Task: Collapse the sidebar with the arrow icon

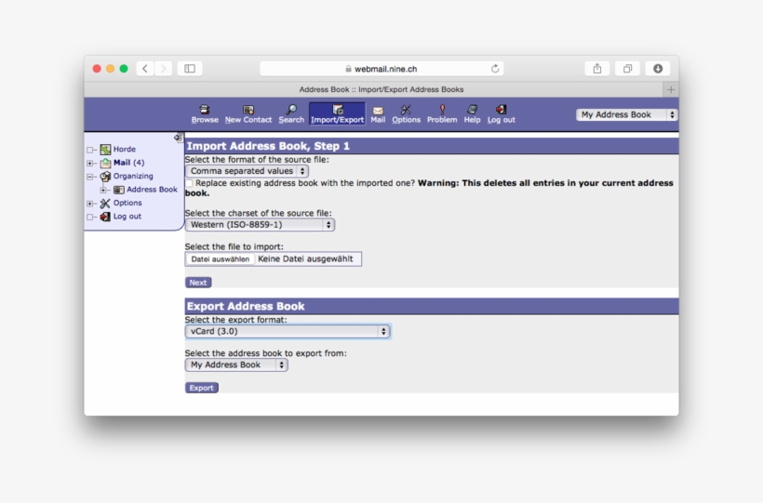Action: pos(178,138)
